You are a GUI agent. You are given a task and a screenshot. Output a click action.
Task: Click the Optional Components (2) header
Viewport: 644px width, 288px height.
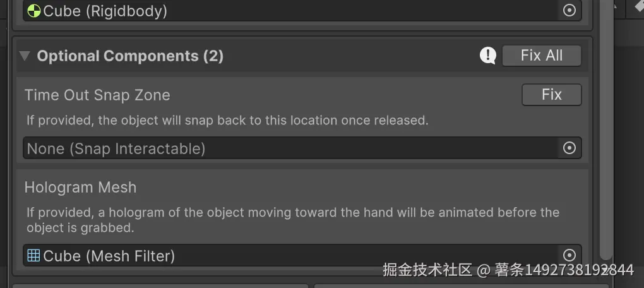(130, 56)
